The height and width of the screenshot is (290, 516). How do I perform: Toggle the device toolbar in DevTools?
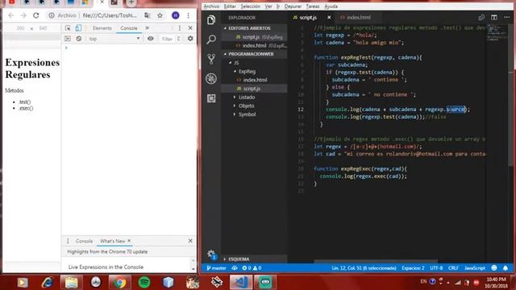78,28
